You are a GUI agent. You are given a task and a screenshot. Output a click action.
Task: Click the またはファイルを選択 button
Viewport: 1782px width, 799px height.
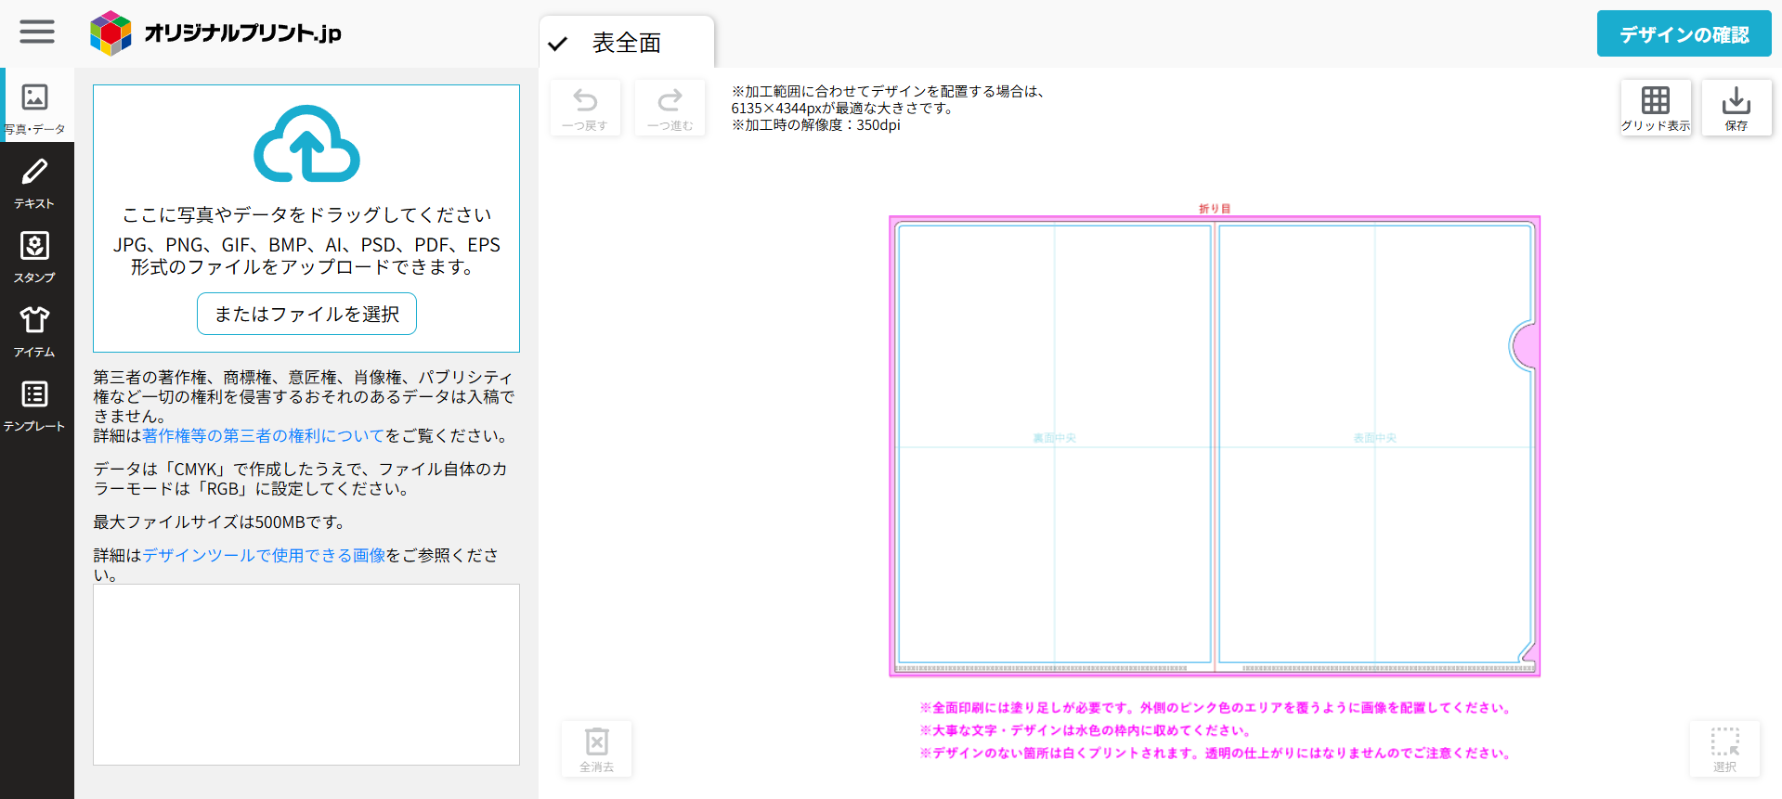tap(306, 314)
